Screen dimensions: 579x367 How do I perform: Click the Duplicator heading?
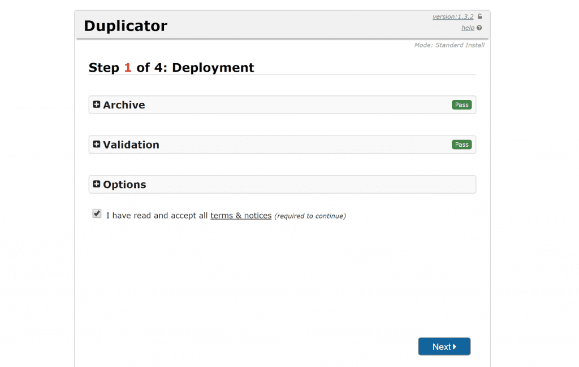tap(125, 25)
